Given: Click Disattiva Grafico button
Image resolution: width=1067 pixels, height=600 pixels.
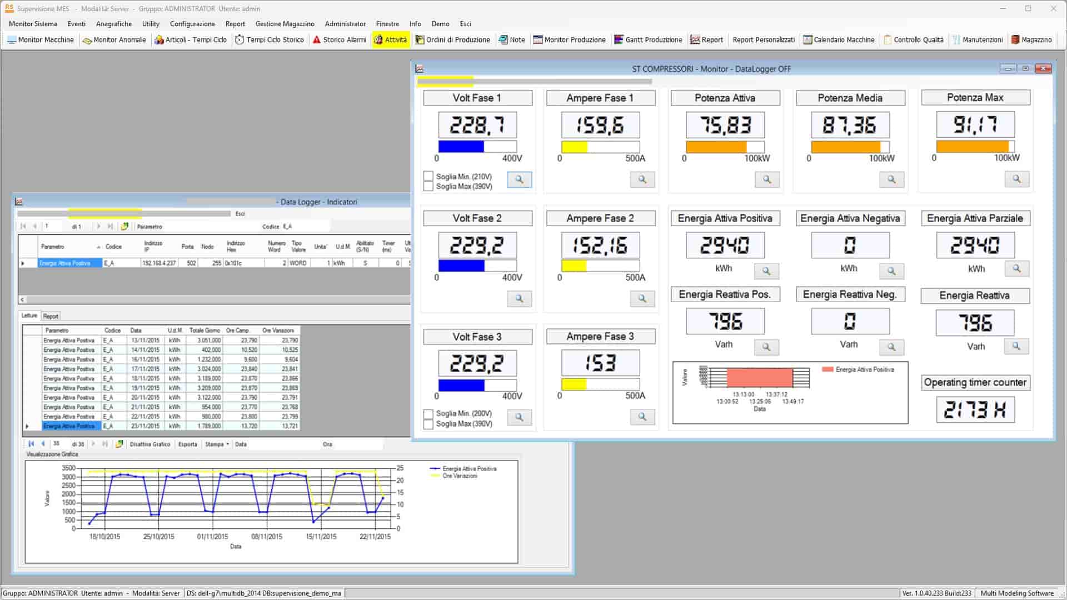Looking at the screenshot, I should 150,444.
